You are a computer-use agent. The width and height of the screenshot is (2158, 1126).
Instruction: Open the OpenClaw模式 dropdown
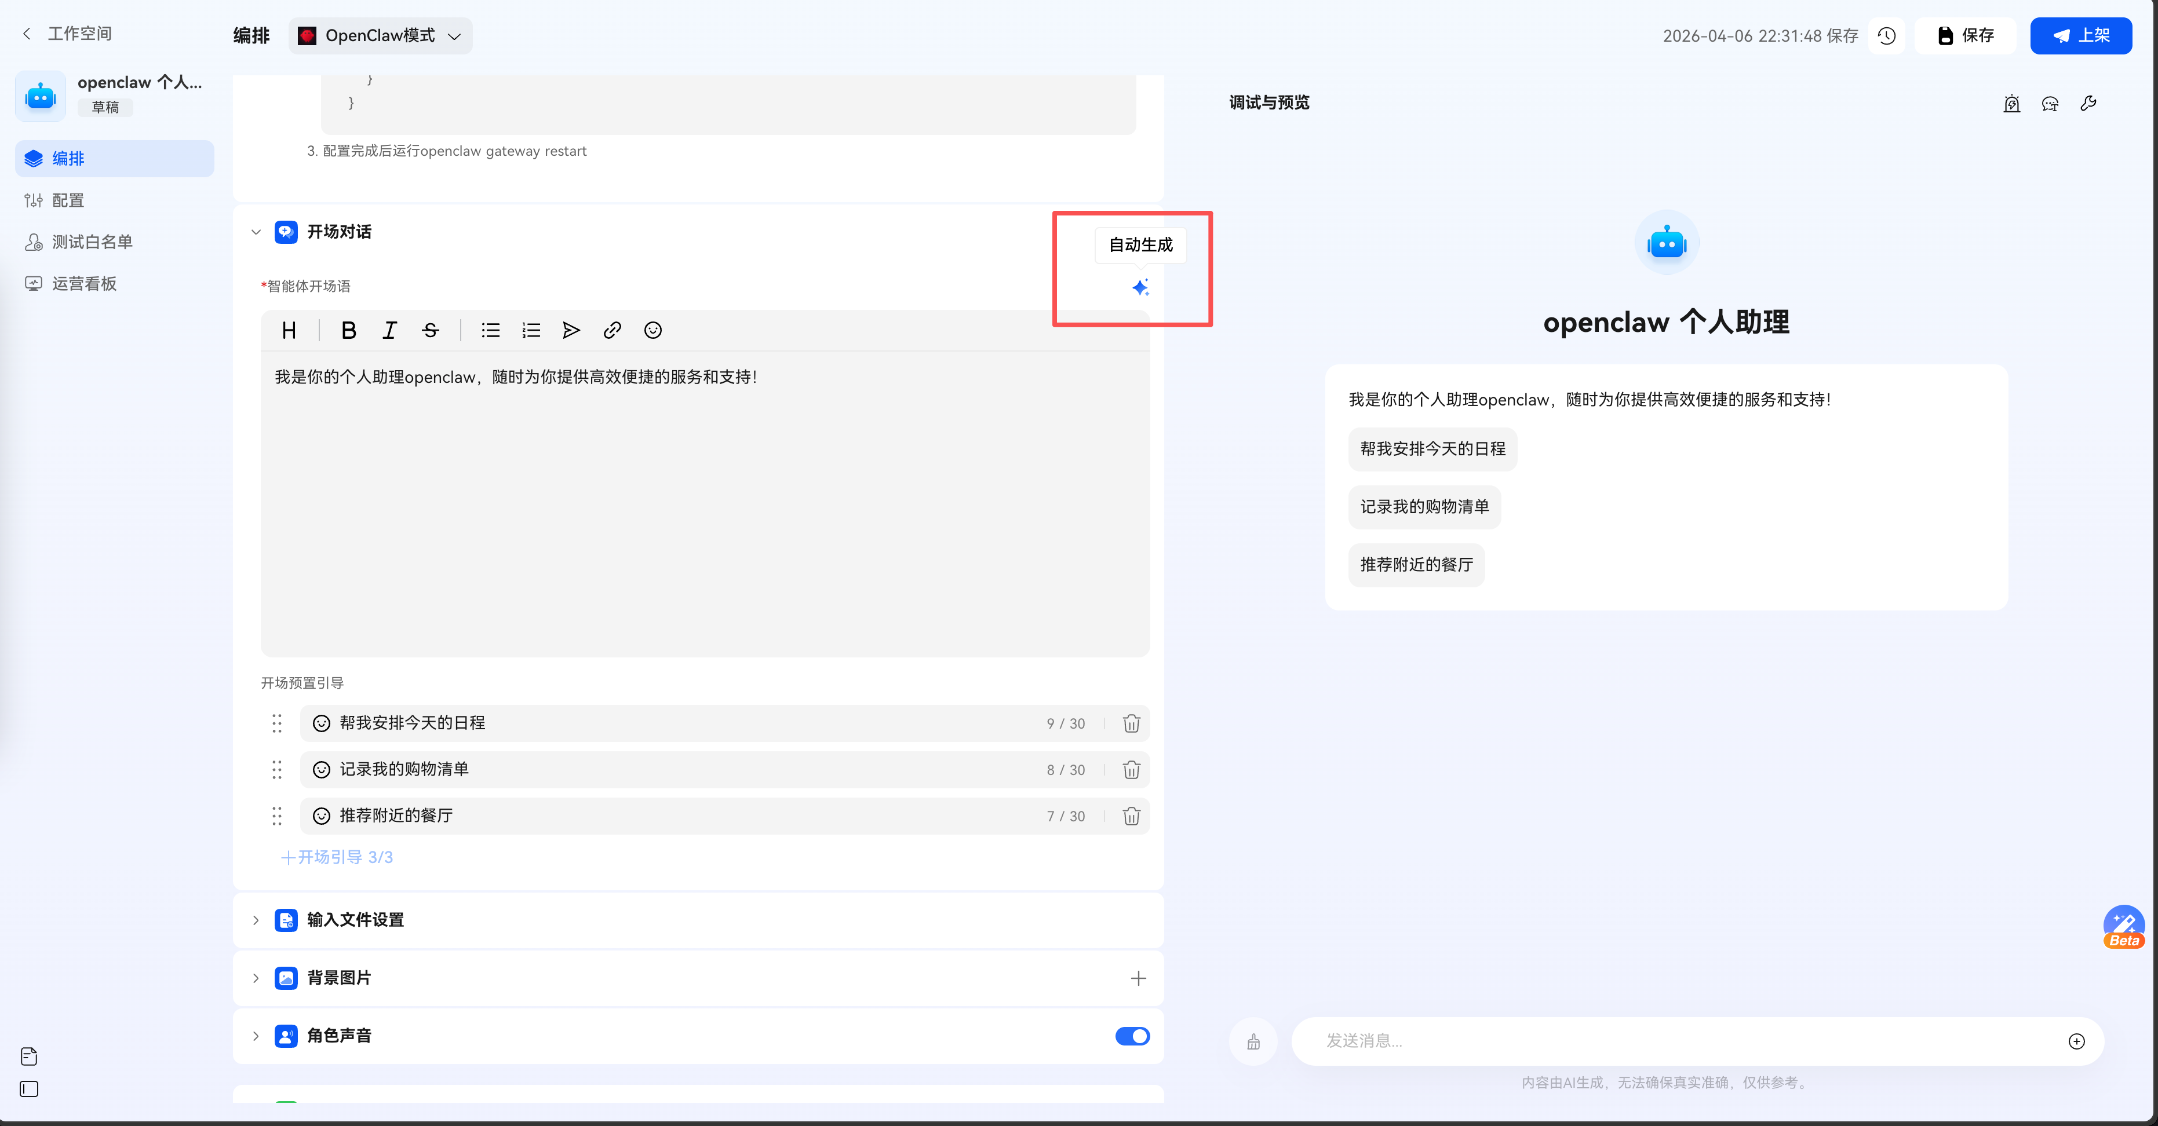380,36
